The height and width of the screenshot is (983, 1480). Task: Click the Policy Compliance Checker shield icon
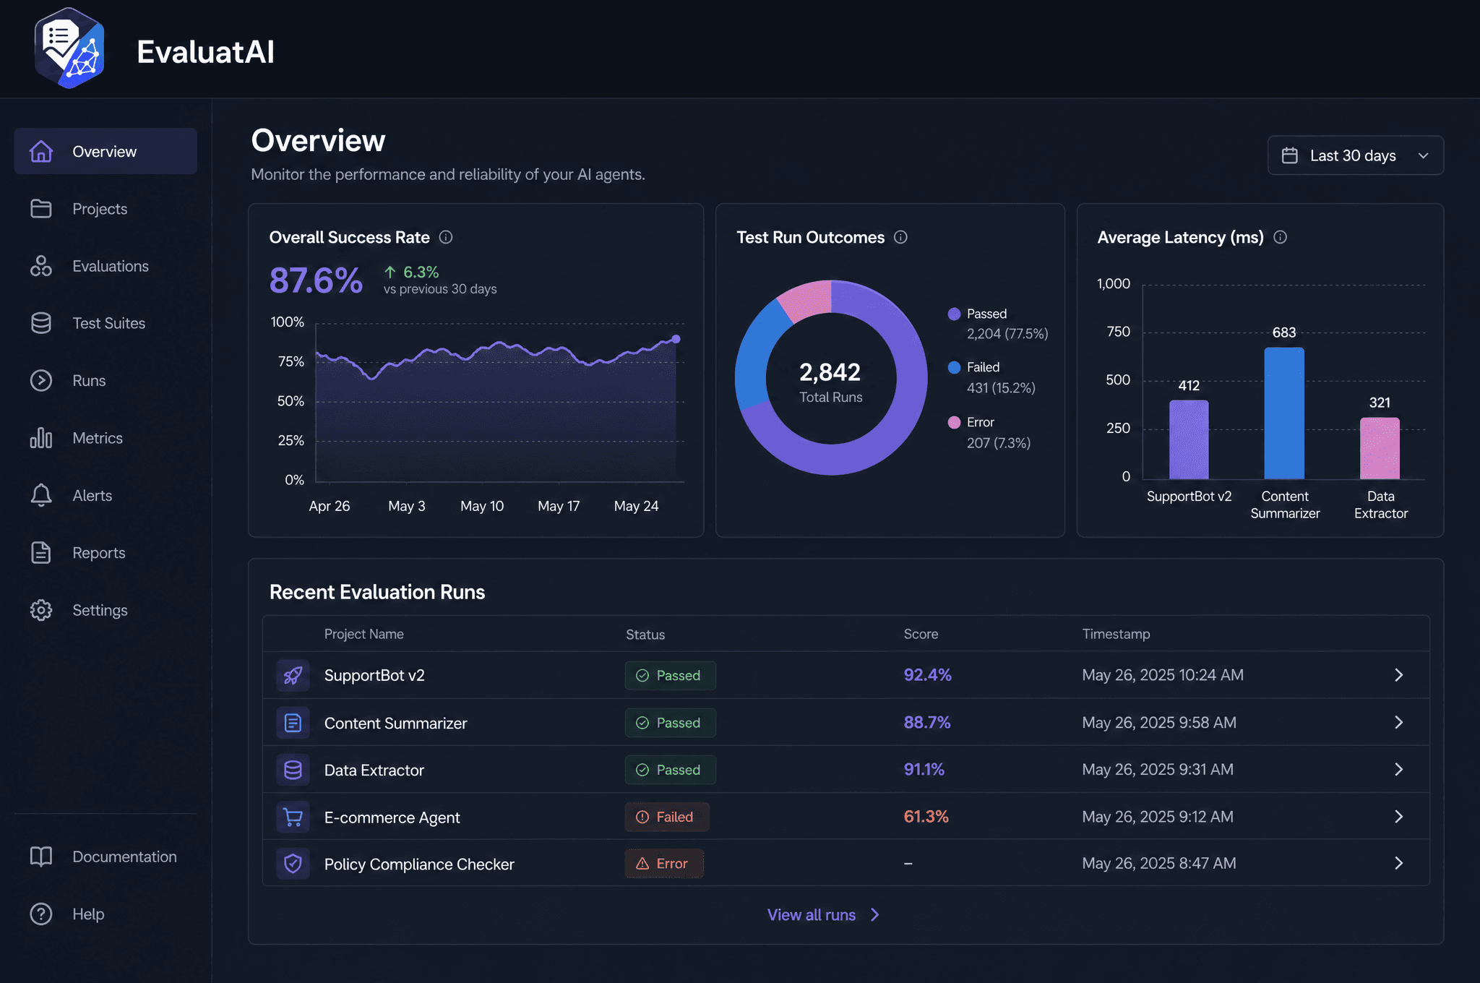[293, 864]
